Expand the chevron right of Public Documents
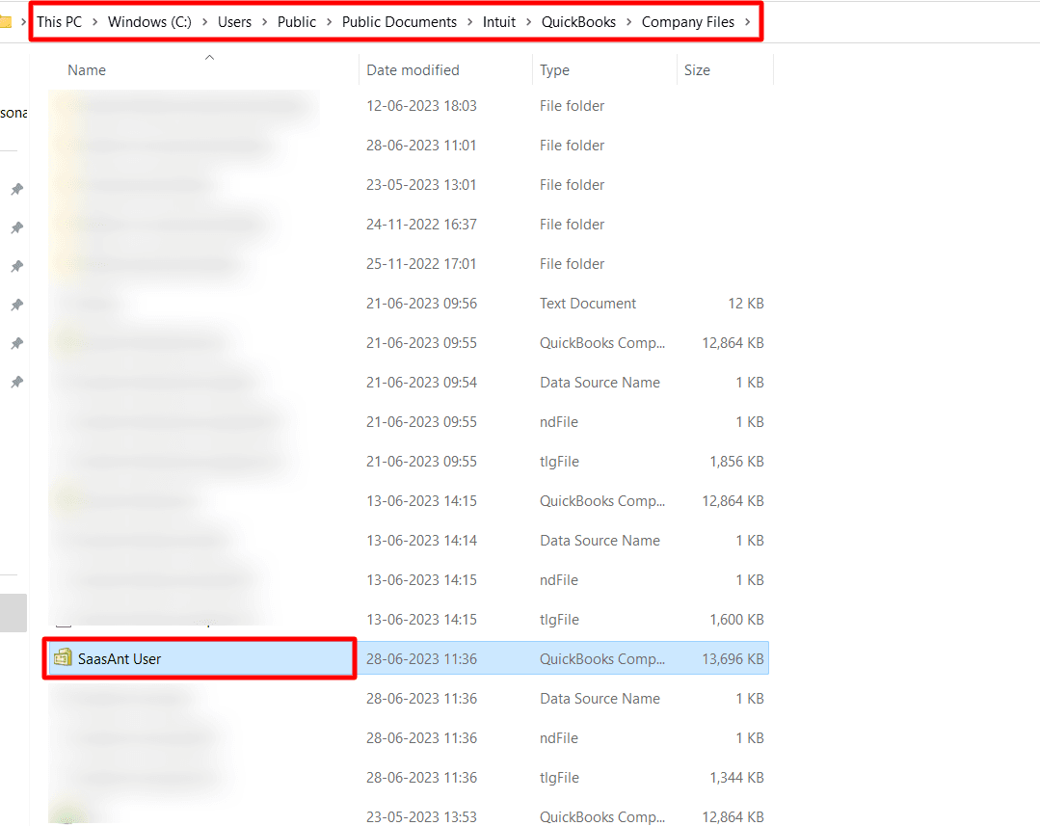This screenshot has height=826, width=1040. click(x=469, y=22)
